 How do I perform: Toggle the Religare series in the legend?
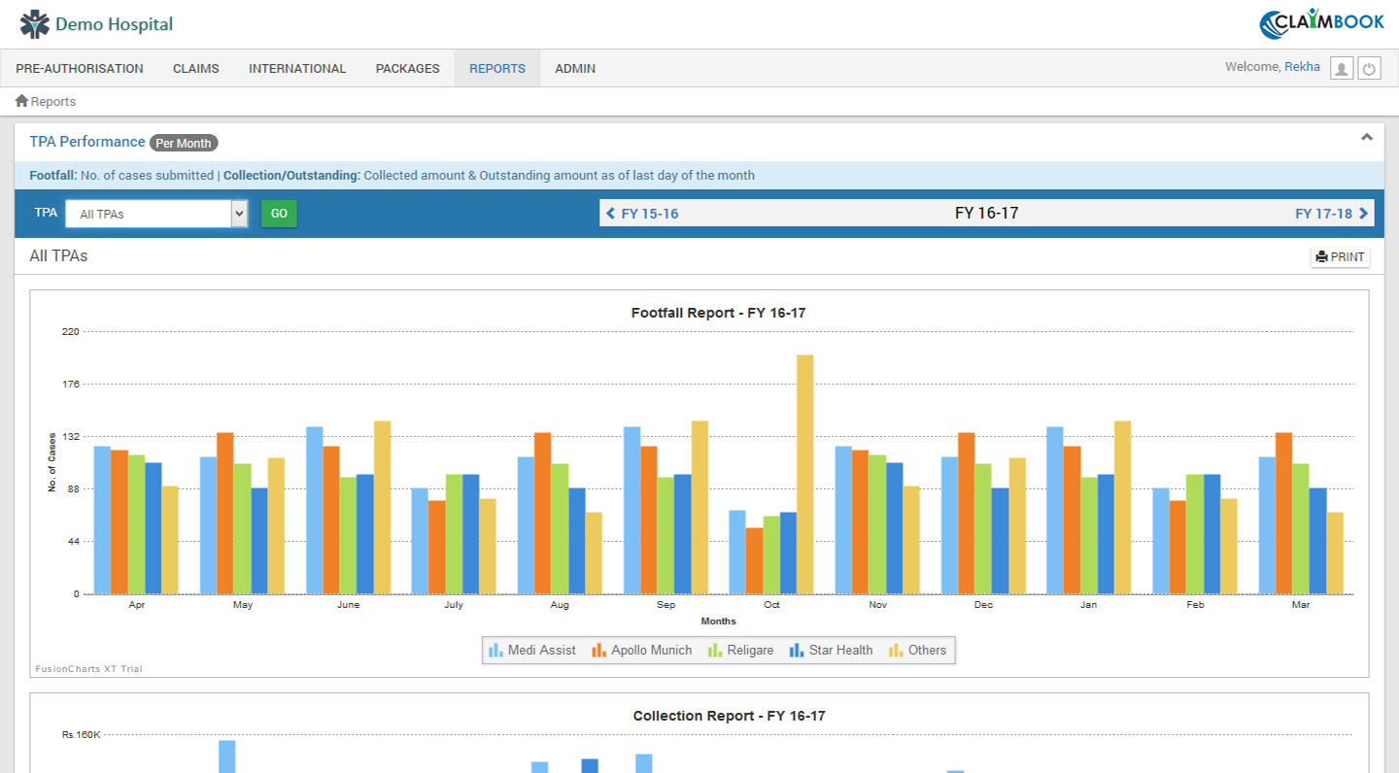coord(750,650)
